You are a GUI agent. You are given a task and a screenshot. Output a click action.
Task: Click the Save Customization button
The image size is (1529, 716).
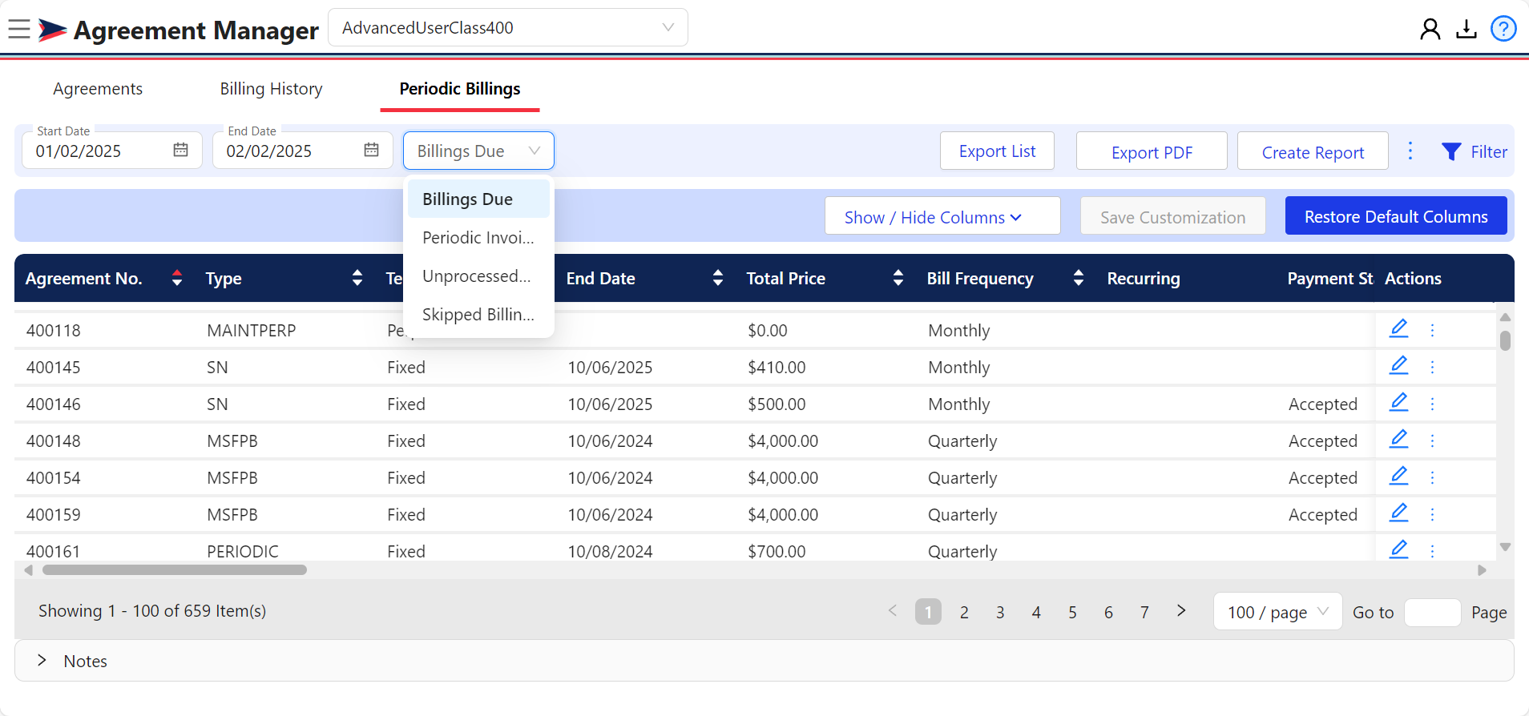tap(1173, 216)
